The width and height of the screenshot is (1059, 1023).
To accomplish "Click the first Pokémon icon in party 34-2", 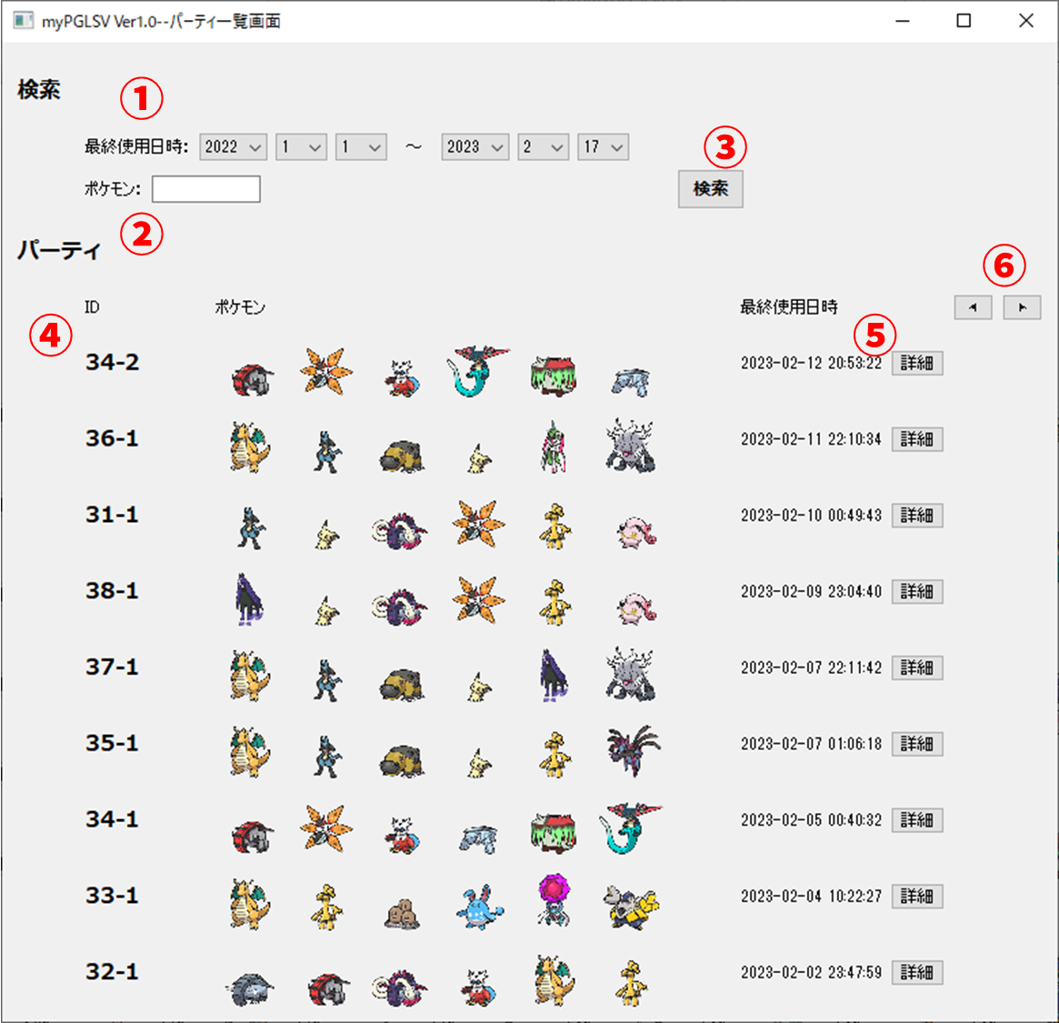I will coord(252,379).
